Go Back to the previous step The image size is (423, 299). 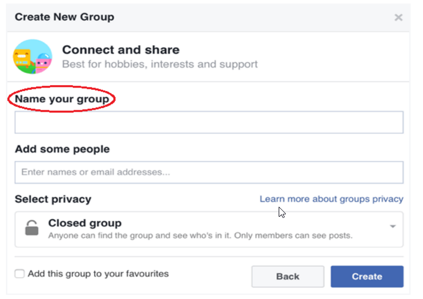[288, 277]
